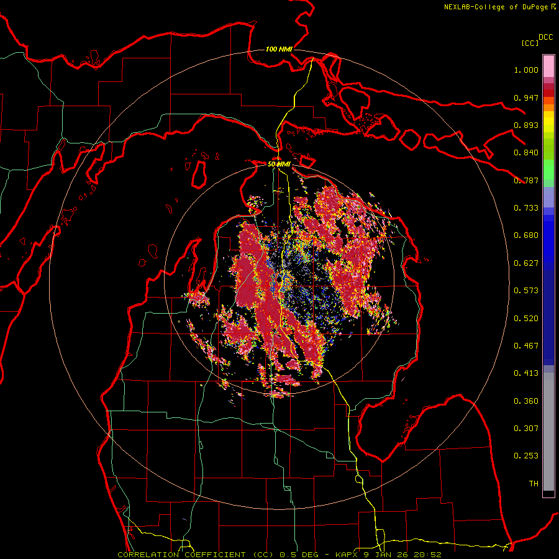
Task: Click the 0.947 scale value
Action: tap(526, 98)
